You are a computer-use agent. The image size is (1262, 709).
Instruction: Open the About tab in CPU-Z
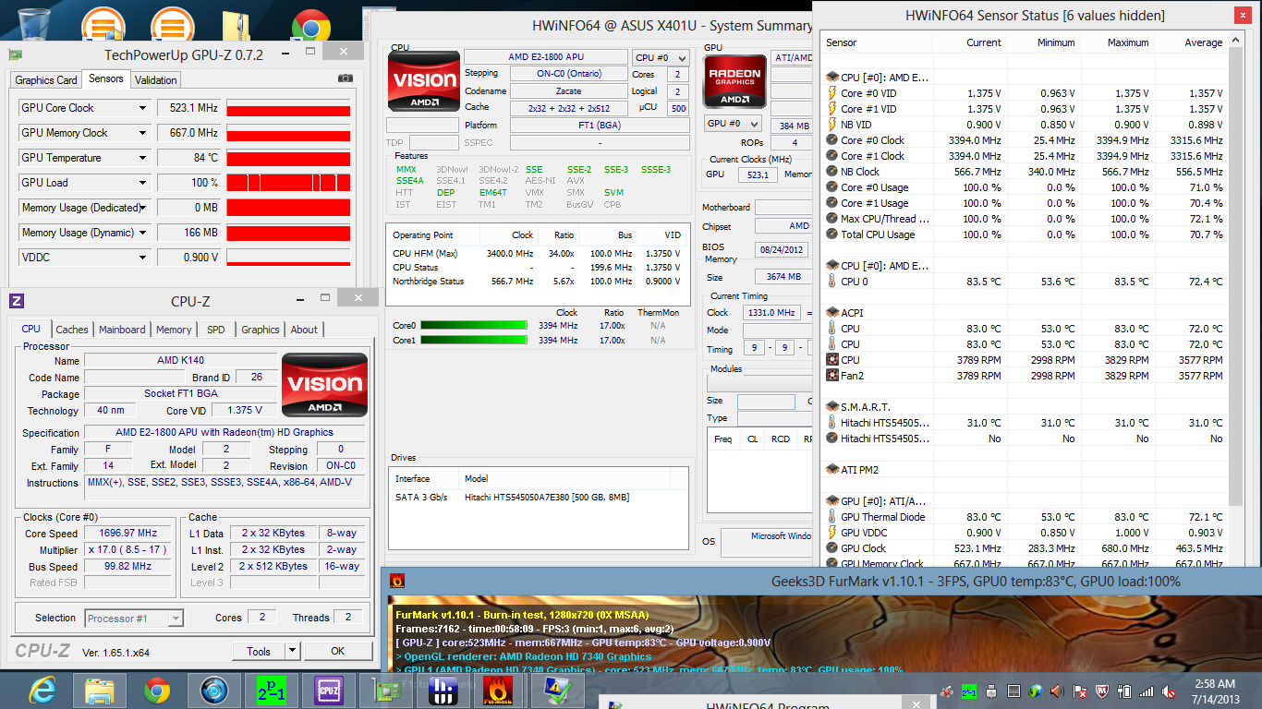304,330
